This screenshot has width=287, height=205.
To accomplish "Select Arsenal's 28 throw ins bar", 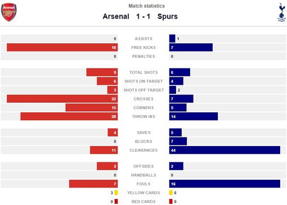I will 69,116.
